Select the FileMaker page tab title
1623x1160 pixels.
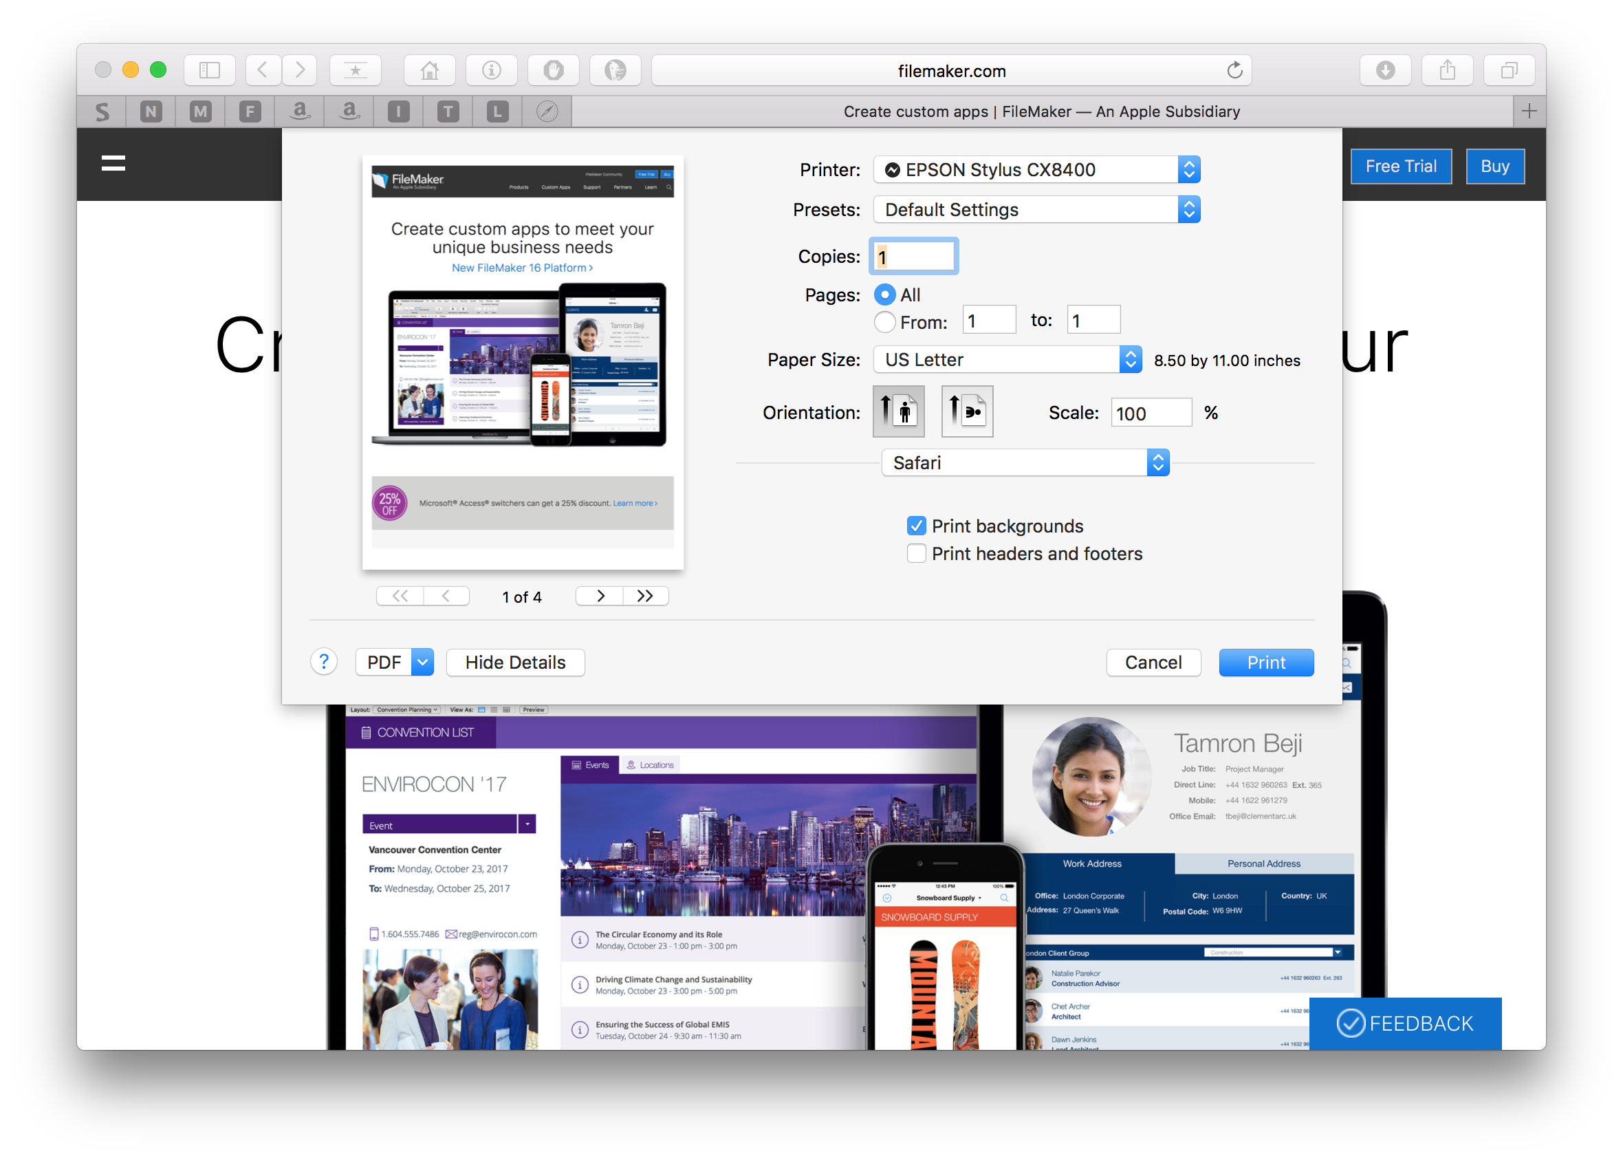tap(1042, 111)
